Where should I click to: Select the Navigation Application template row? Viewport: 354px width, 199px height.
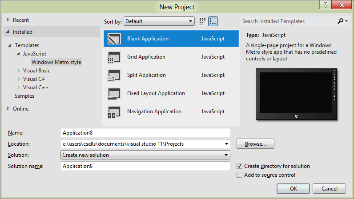point(171,111)
